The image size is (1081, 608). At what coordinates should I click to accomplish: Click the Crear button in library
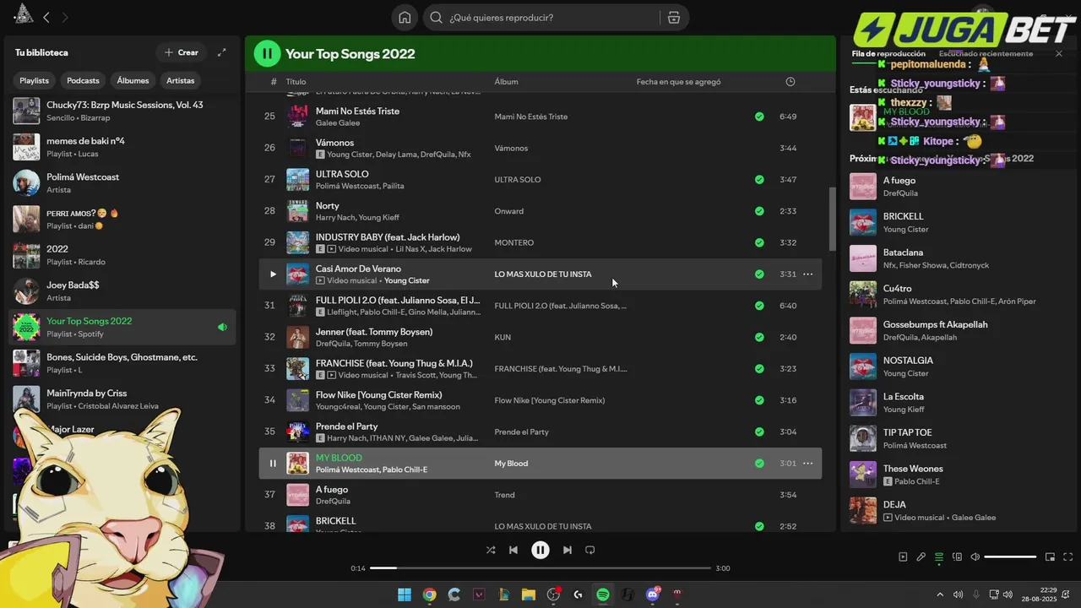(181, 52)
